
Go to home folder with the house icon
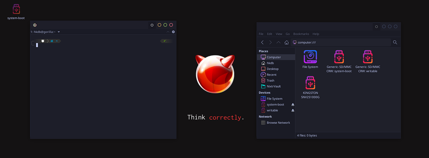pos(287,42)
